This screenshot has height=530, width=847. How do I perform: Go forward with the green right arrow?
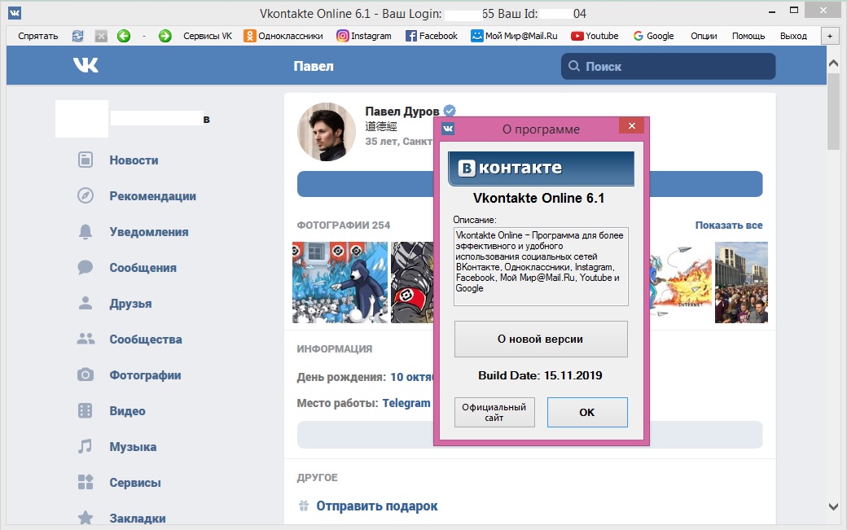tap(165, 36)
